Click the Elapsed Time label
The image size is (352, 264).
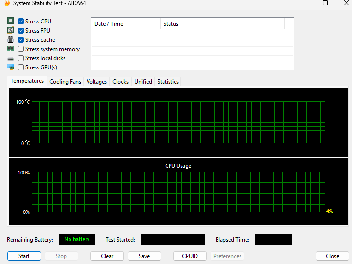pyautogui.click(x=232, y=240)
